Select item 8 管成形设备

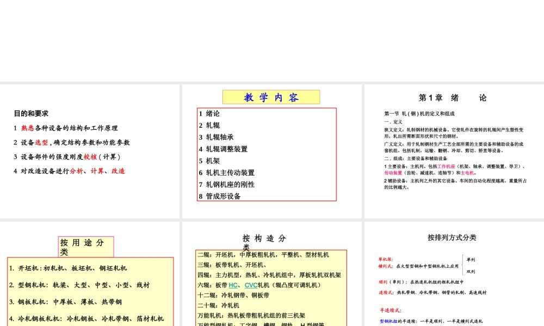(x=219, y=197)
